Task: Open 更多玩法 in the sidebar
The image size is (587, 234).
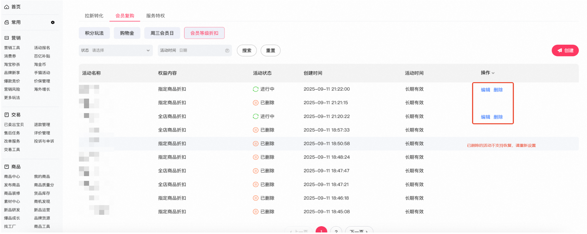Action: coord(12,97)
